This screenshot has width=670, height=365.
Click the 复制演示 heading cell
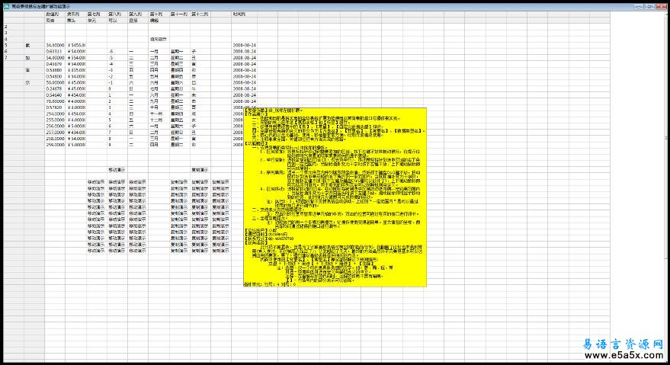click(200, 170)
